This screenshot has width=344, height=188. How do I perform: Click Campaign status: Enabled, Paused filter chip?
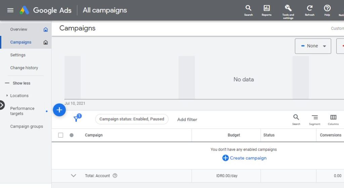132,119
